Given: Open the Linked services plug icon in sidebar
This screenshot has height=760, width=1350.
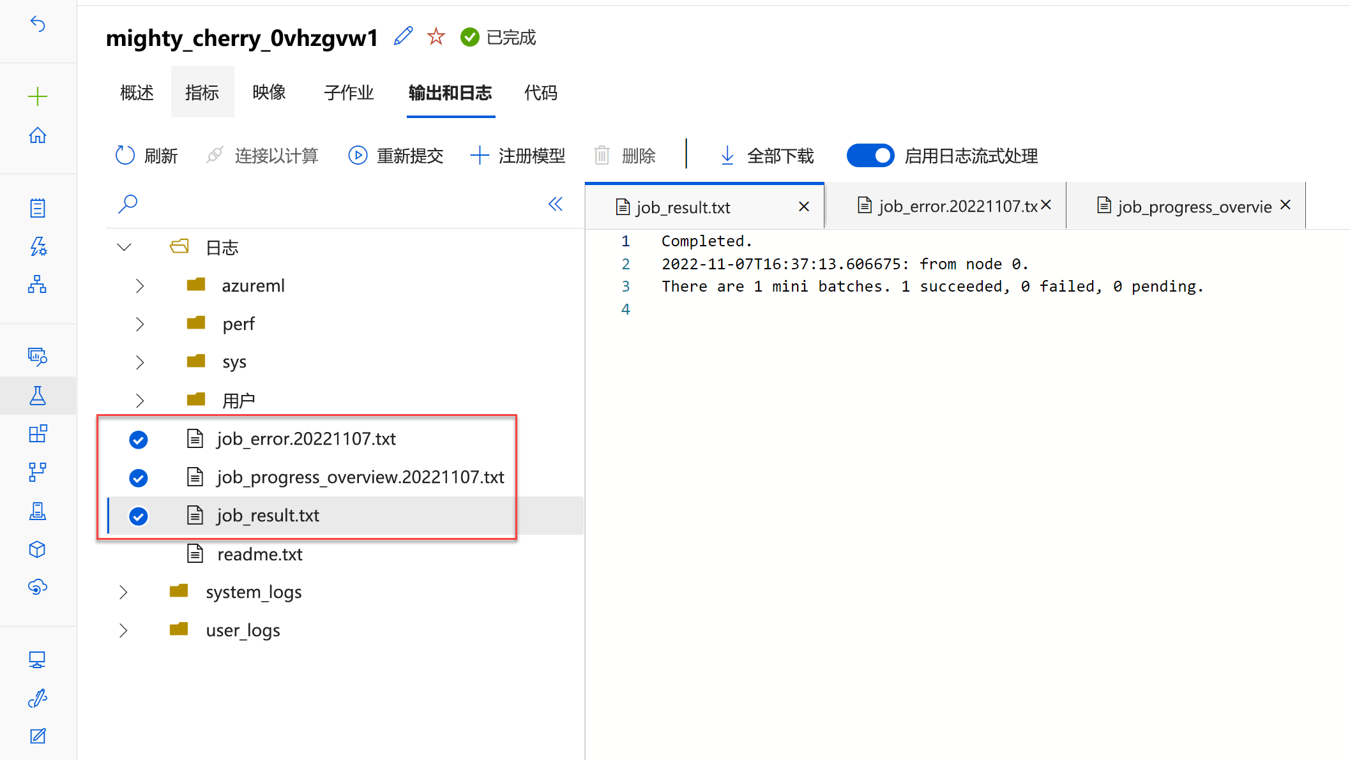Looking at the screenshot, I should point(38,698).
